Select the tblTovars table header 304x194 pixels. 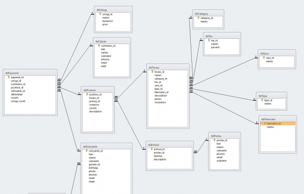[168, 68]
